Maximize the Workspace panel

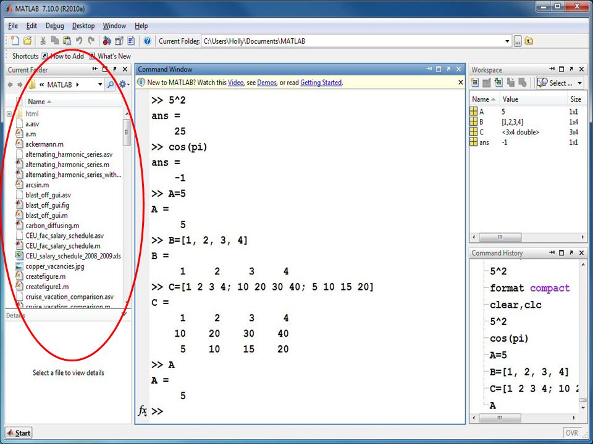(561, 69)
